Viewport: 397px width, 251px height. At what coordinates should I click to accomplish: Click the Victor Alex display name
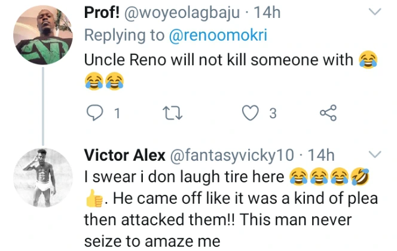pos(125,156)
